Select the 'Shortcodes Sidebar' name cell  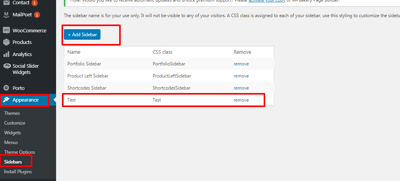pyautogui.click(x=87, y=88)
